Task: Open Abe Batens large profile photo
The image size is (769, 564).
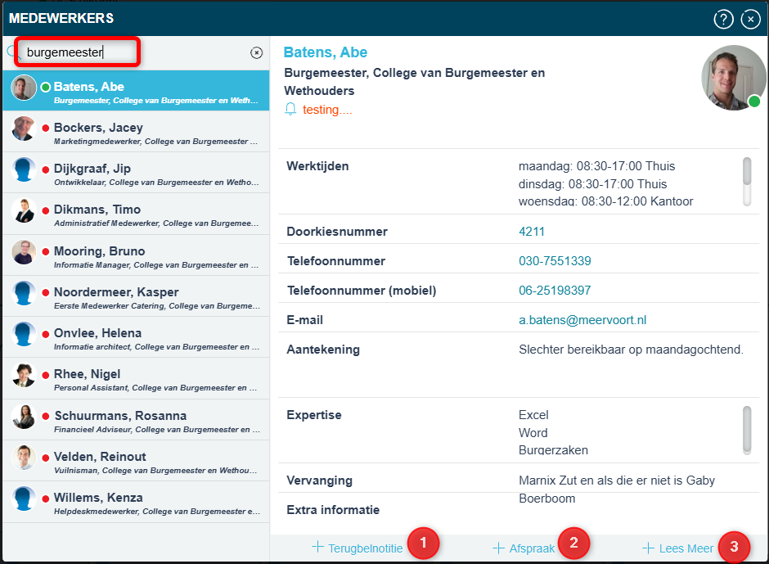Action: pyautogui.click(x=733, y=78)
